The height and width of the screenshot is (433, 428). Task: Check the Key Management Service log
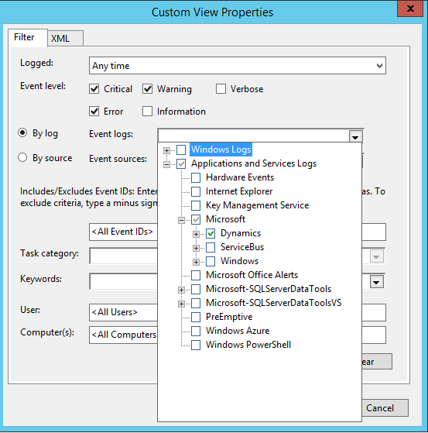click(196, 206)
